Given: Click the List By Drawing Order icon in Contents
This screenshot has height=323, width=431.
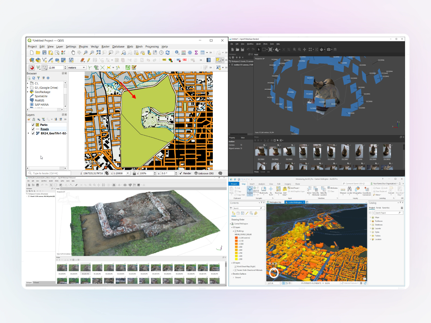Looking at the screenshot, I should click(x=234, y=213).
